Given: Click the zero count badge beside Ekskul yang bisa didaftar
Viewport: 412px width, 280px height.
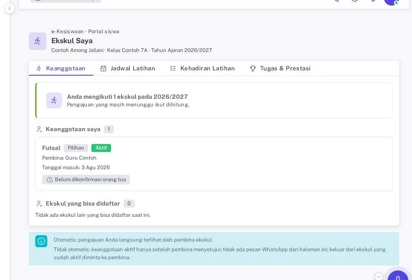Looking at the screenshot, I should (129, 204).
